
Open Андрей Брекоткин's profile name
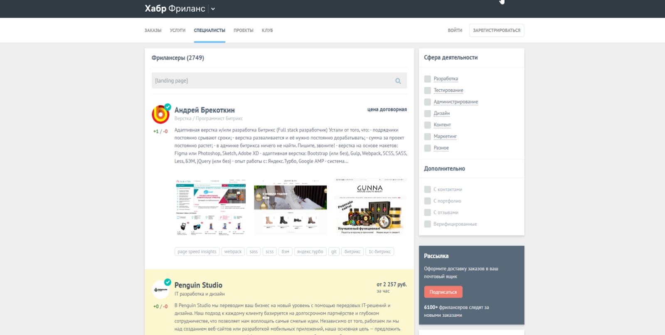(204, 110)
